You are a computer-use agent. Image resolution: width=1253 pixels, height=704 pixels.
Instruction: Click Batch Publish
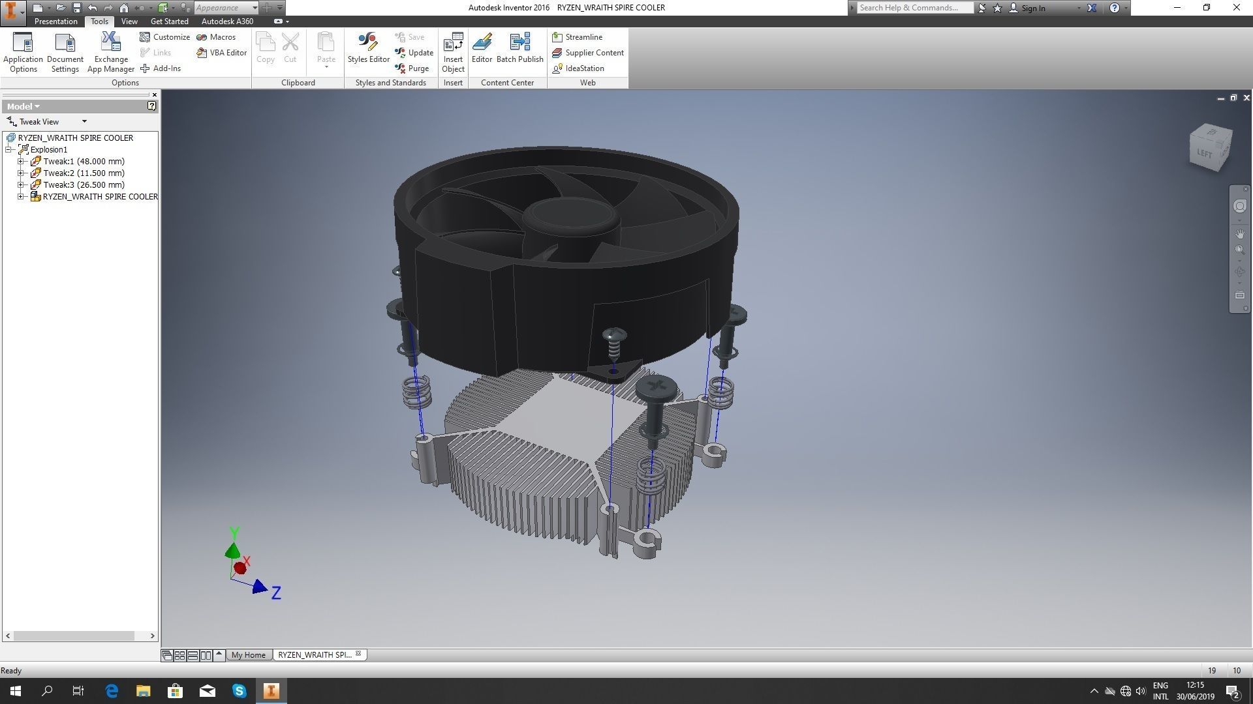pos(520,49)
